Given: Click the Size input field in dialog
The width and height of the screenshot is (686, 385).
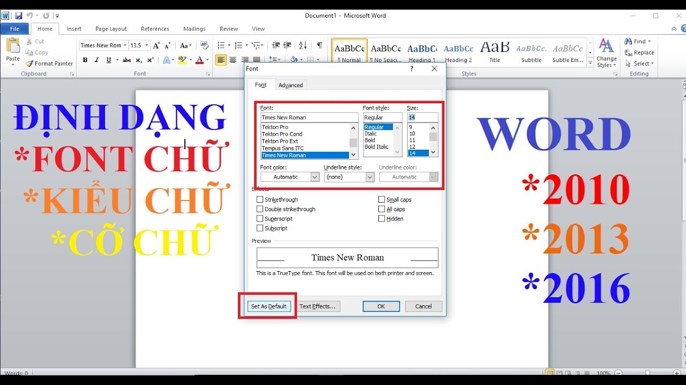Looking at the screenshot, I should [422, 117].
